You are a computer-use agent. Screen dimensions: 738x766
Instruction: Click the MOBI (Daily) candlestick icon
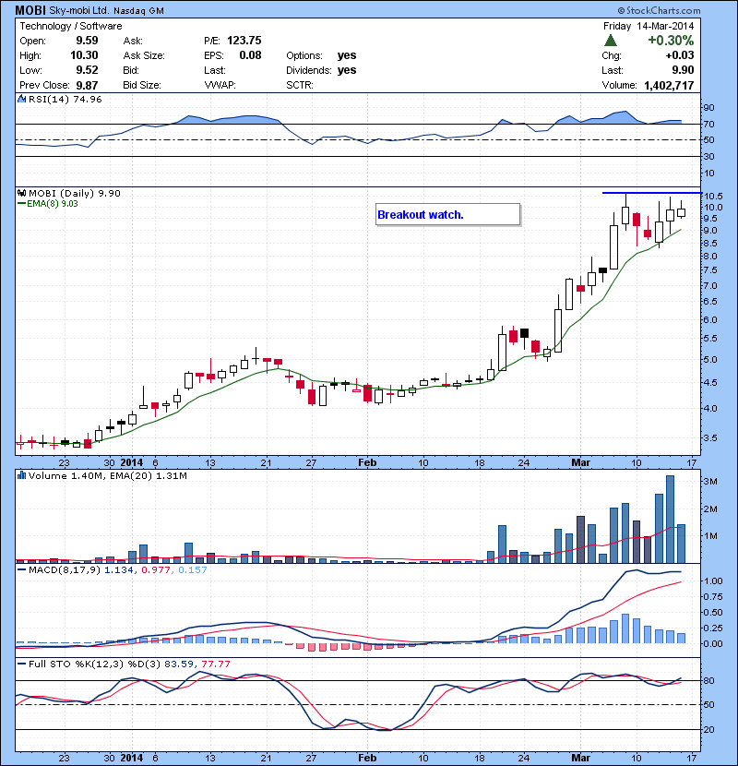[21, 193]
